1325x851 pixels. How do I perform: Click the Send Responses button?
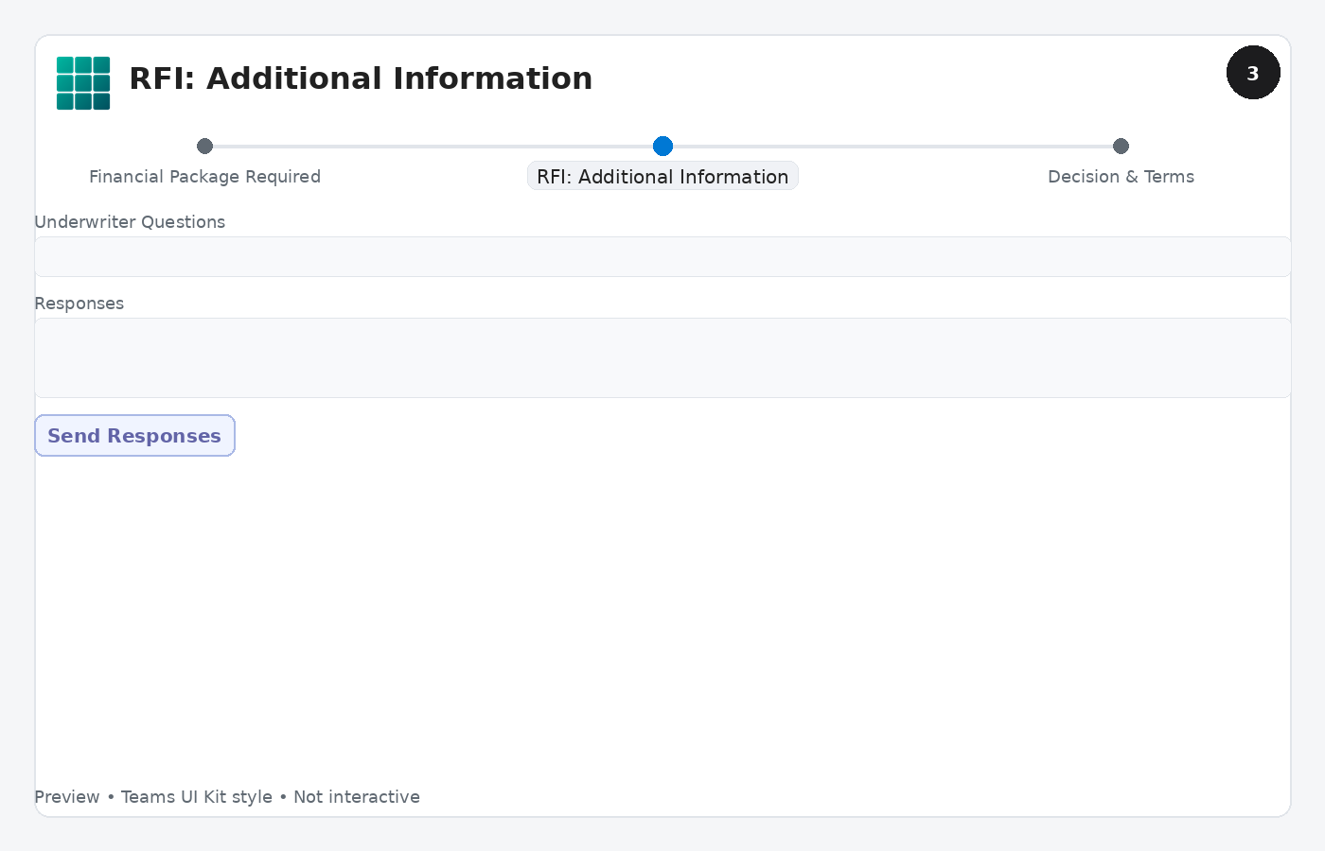tap(134, 436)
